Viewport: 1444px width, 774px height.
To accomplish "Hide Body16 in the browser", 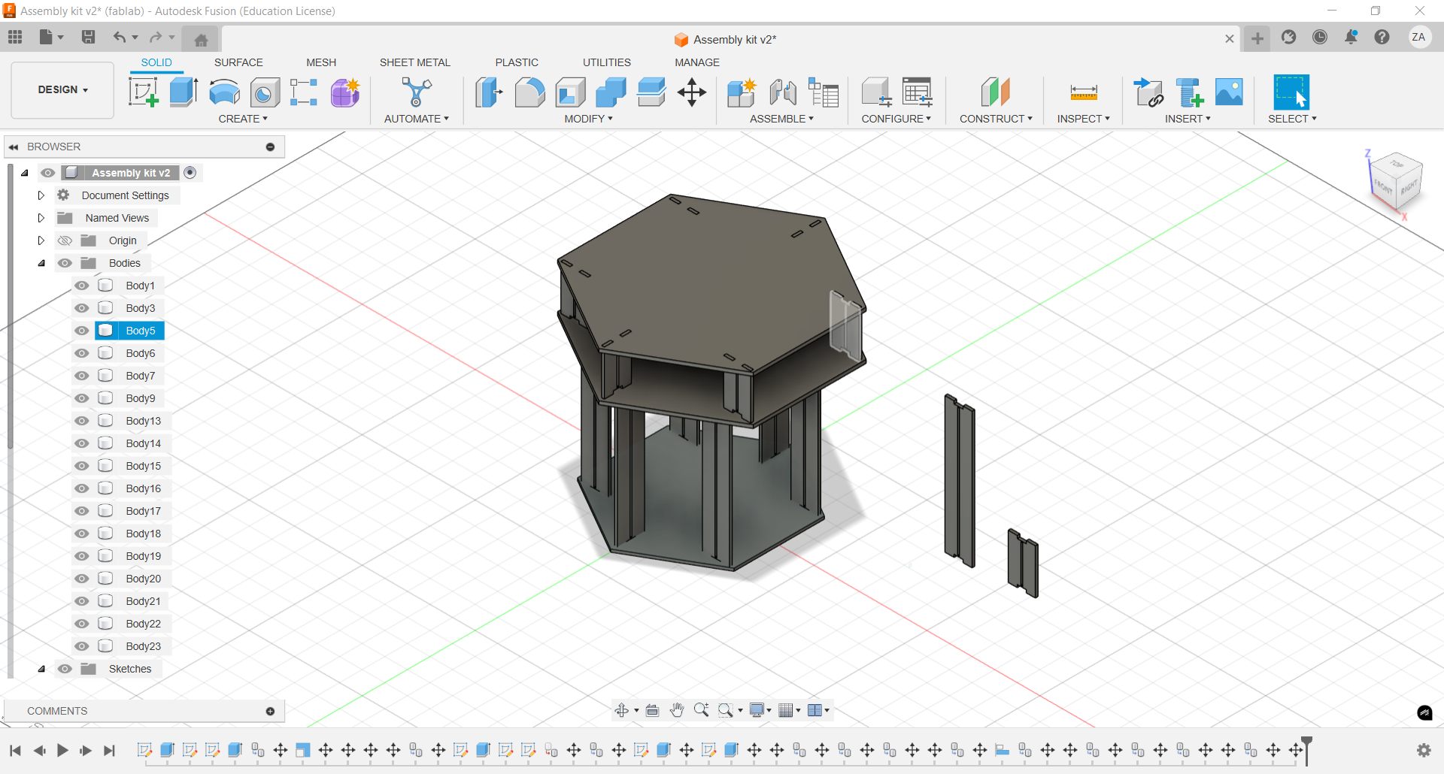I will pyautogui.click(x=82, y=488).
